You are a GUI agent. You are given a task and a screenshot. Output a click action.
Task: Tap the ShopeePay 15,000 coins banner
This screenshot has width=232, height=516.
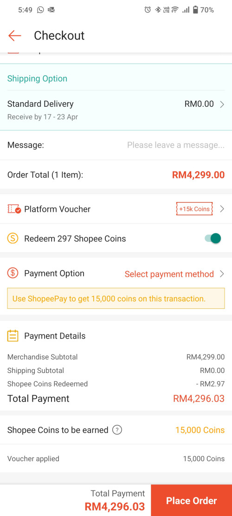(x=116, y=299)
